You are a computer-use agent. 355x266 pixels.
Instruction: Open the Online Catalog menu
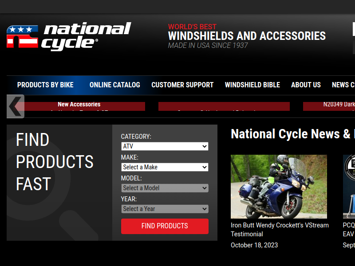pos(115,85)
